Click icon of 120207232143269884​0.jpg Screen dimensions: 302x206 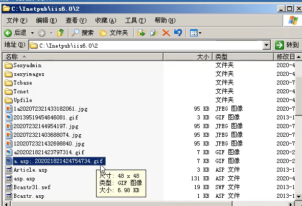tap(9, 143)
